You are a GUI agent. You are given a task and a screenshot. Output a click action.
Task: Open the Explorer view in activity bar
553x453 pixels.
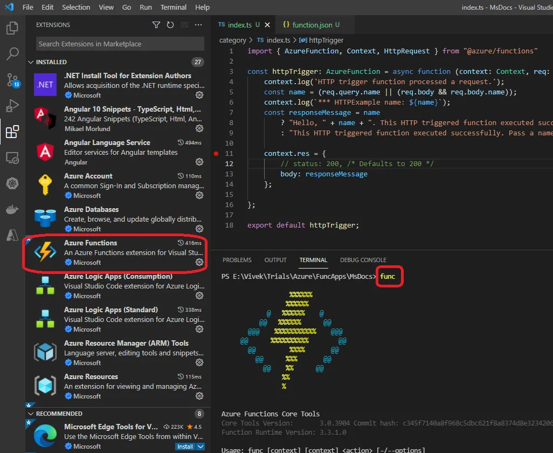(x=12, y=28)
